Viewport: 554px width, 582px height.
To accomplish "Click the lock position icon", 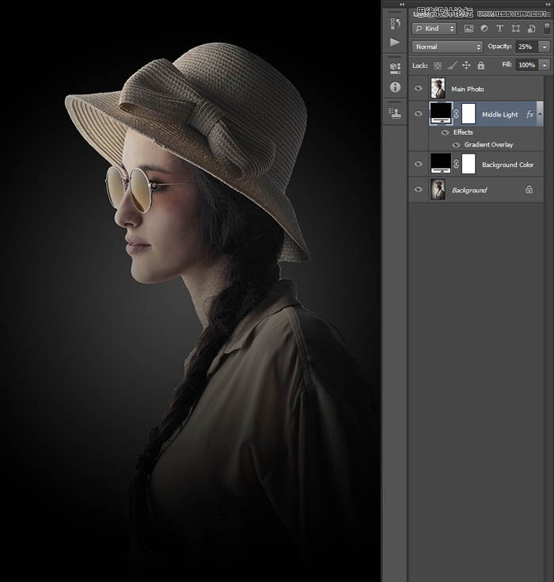I will click(466, 66).
